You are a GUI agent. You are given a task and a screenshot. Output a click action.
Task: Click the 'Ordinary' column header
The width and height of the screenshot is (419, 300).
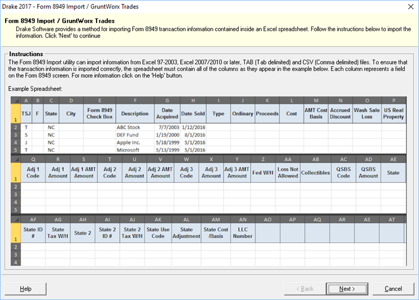pyautogui.click(x=242, y=113)
